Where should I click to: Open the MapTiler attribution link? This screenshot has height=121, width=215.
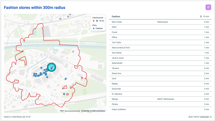click(x=85, y=111)
